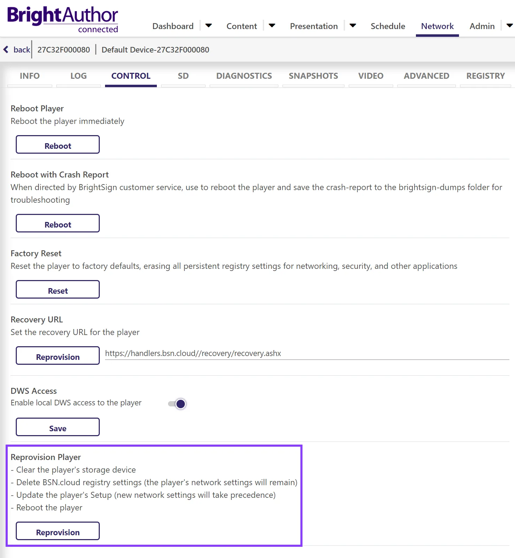Screen dimensions: 515x558
Task: Switch to the VIDEO tab
Action: pyautogui.click(x=371, y=76)
